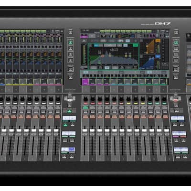Viewport: 191px width, 191px height.
Task: Tap the top small display in left utility section
Action: coord(69,118)
